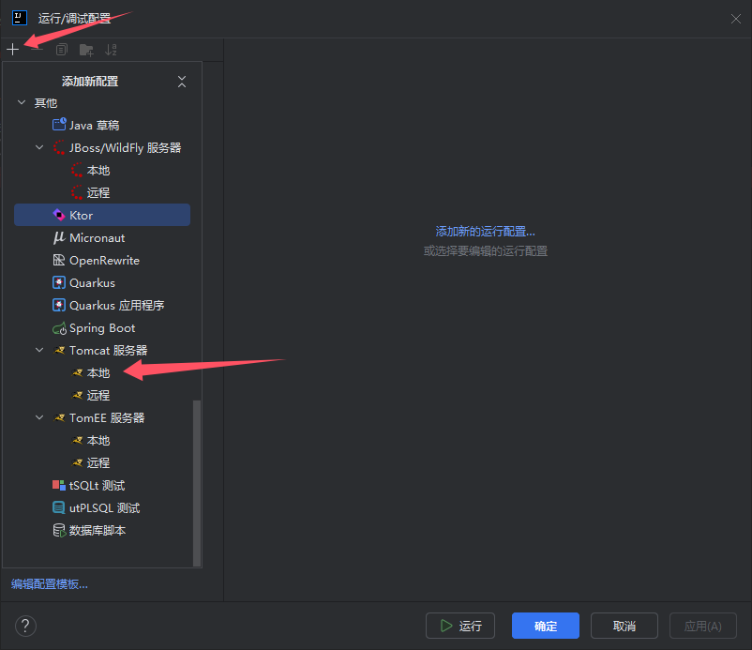Click the Ktor icon

[x=59, y=215]
